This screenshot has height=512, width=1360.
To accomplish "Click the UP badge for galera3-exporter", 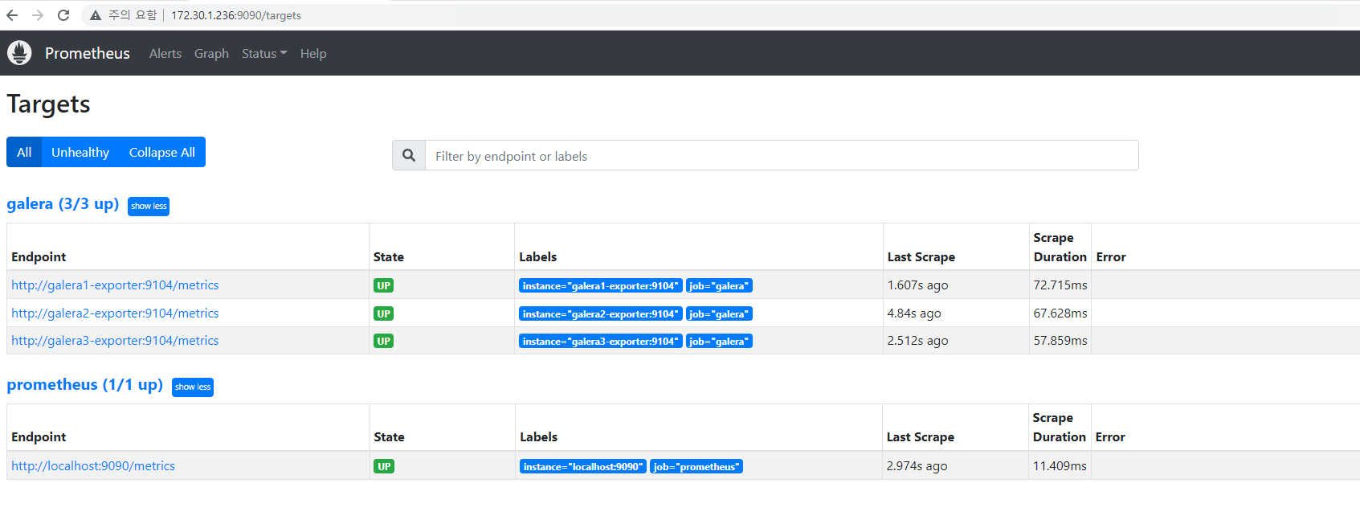I will click(384, 341).
